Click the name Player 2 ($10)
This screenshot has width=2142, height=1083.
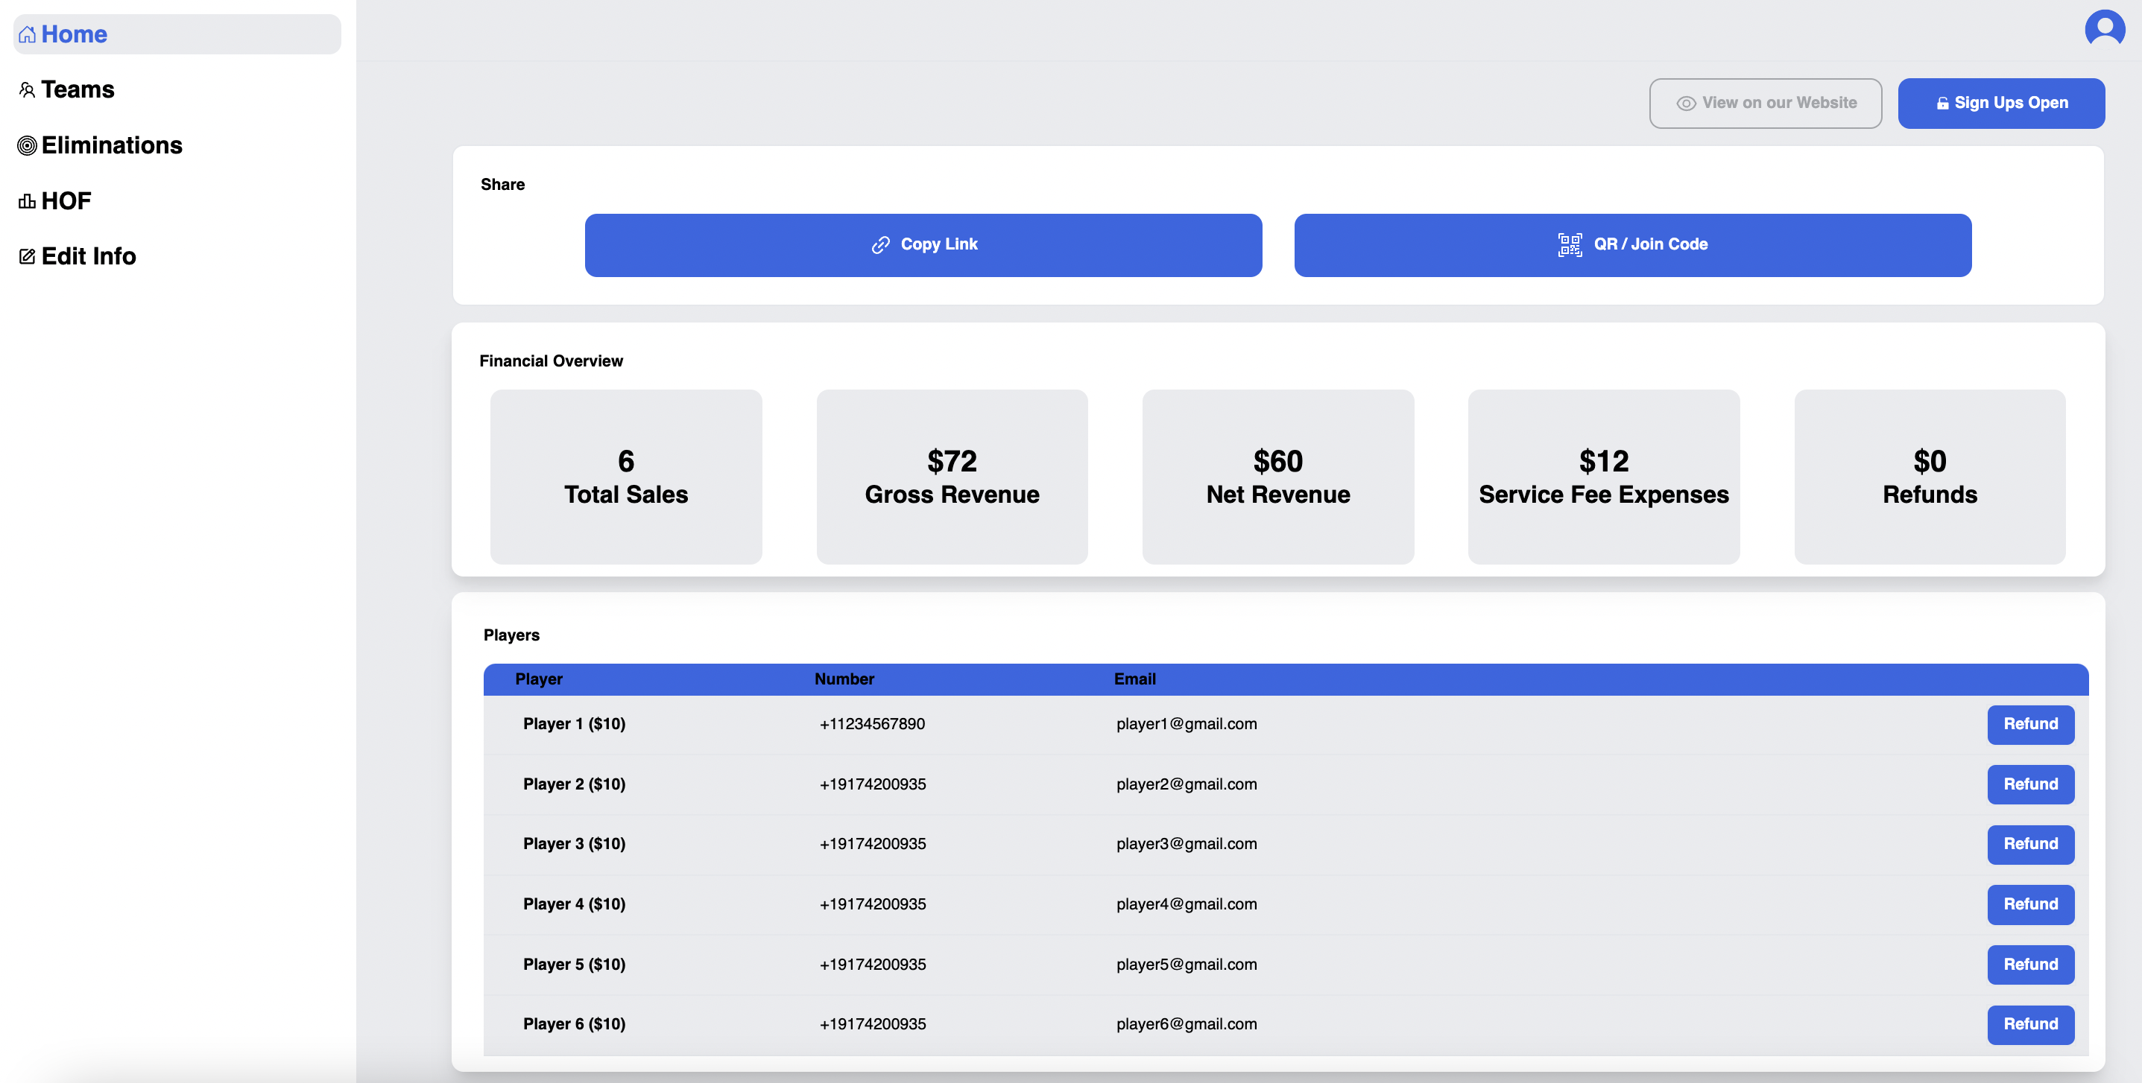[x=574, y=784]
